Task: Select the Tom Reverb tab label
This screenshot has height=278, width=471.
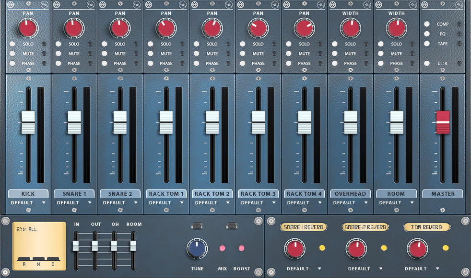Action: pyautogui.click(x=426, y=227)
